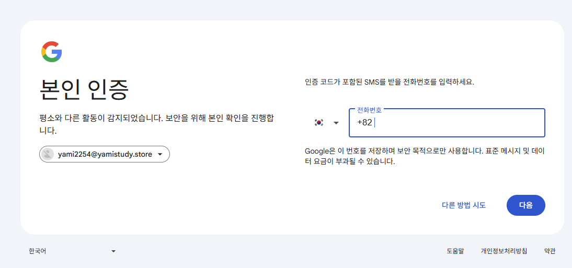Open the 도움말 help link
Screen dimensions: 572x268
pos(455,251)
